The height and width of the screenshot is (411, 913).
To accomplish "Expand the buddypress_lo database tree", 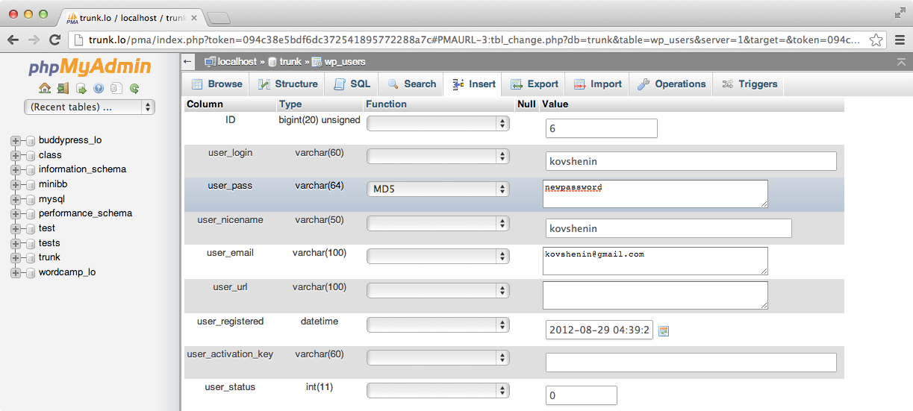I will (x=16, y=140).
